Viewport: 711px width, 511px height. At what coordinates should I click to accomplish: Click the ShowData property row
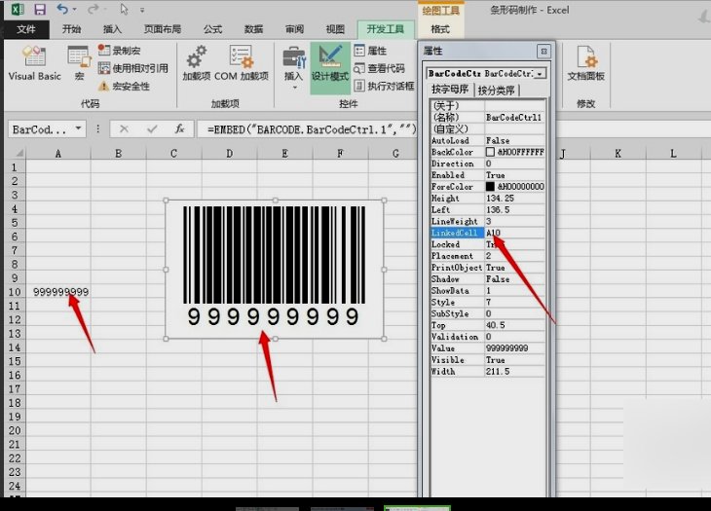[x=487, y=290]
